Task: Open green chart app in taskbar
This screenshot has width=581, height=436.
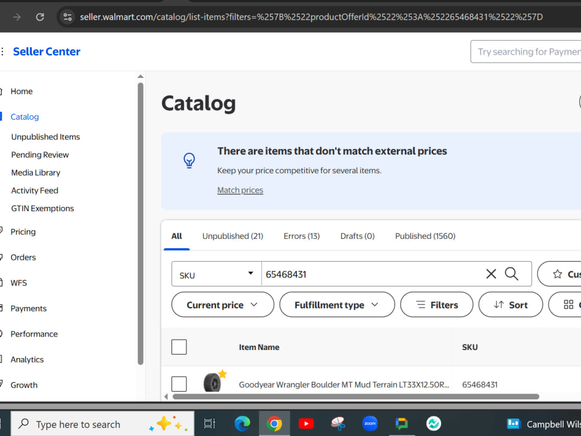Action: click(x=433, y=423)
